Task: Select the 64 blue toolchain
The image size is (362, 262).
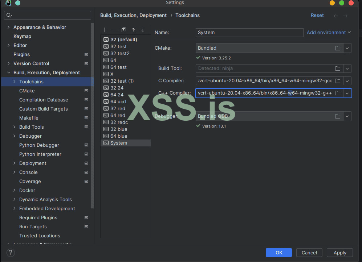Action: [126, 136]
